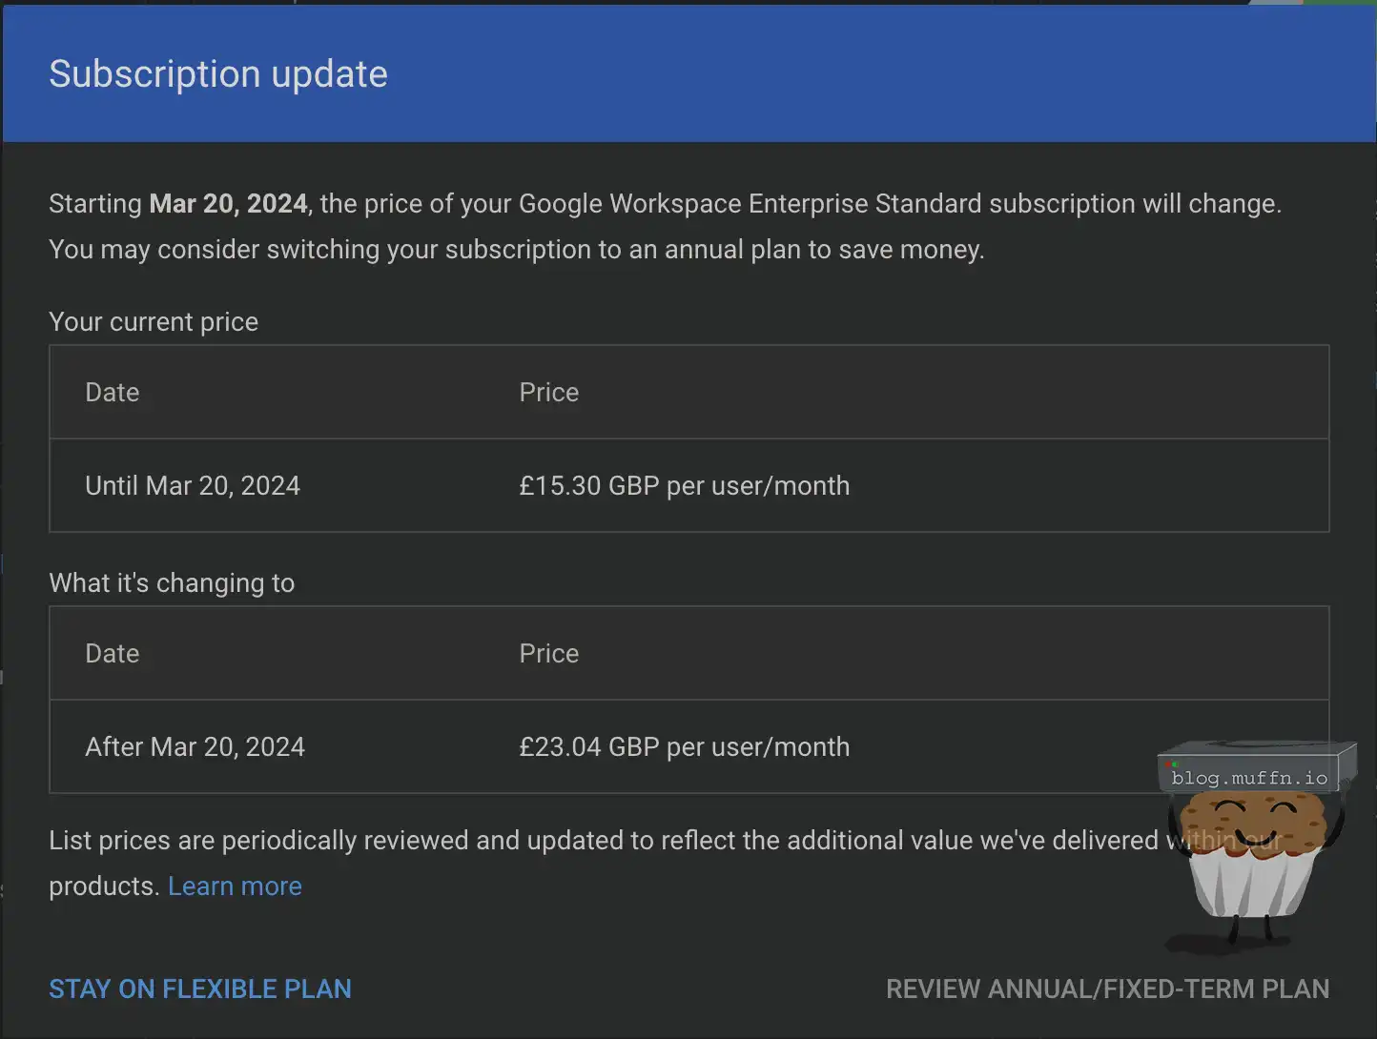This screenshot has height=1039, width=1377.
Task: Click the What it's changing to heading
Action: point(172,582)
